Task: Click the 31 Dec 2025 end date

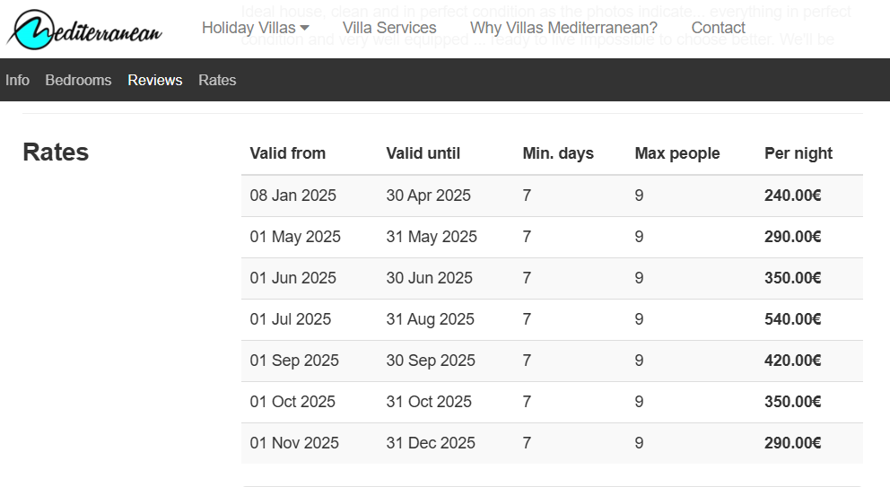Action: point(430,443)
